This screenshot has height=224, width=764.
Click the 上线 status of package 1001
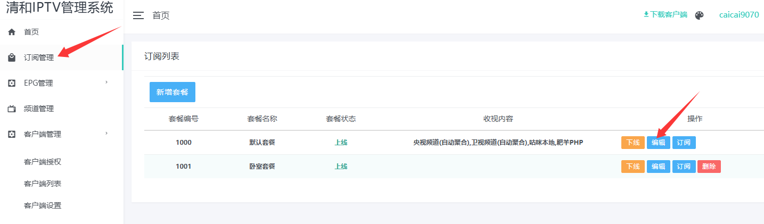tap(341, 167)
